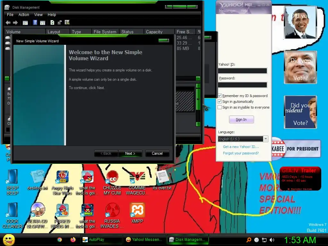The image size is (328, 246).
Task: Sort by the Type column header
Action: coord(81,32)
